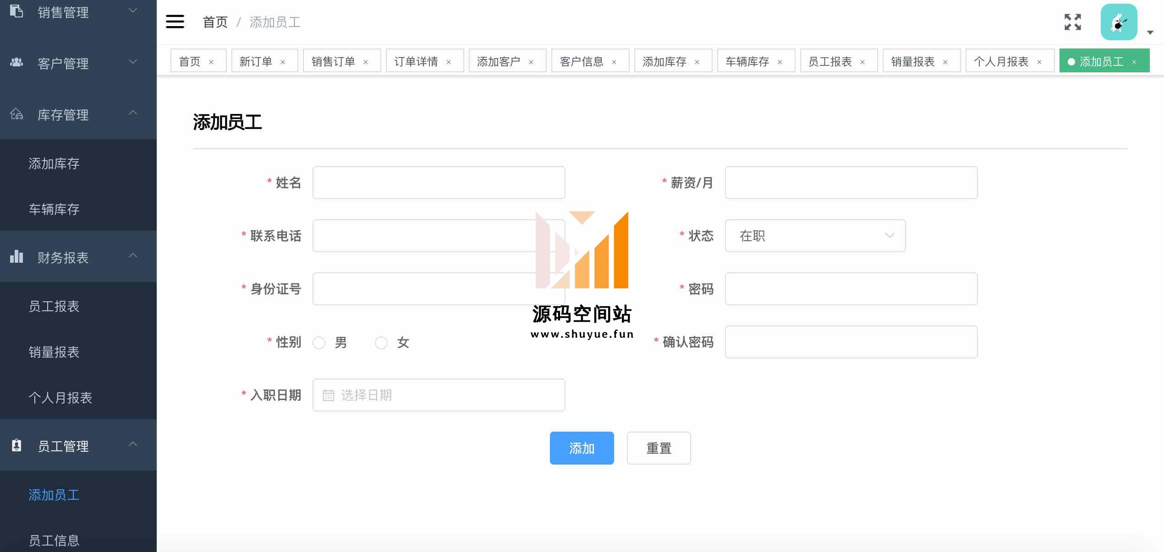The width and height of the screenshot is (1164, 552).
Task: Close the 新订单 tab
Action: point(283,62)
